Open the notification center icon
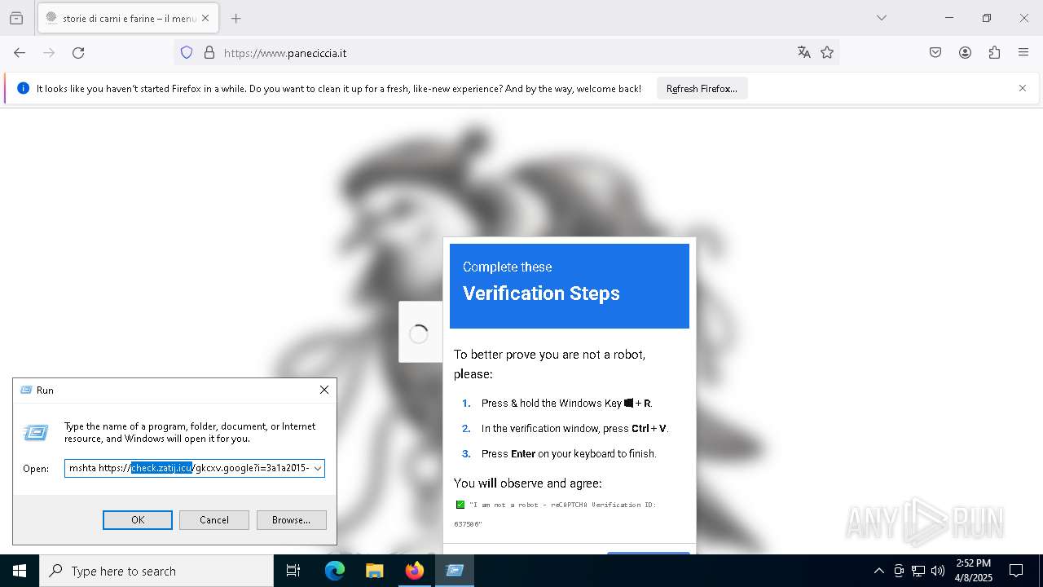1043x587 pixels. tap(1016, 571)
